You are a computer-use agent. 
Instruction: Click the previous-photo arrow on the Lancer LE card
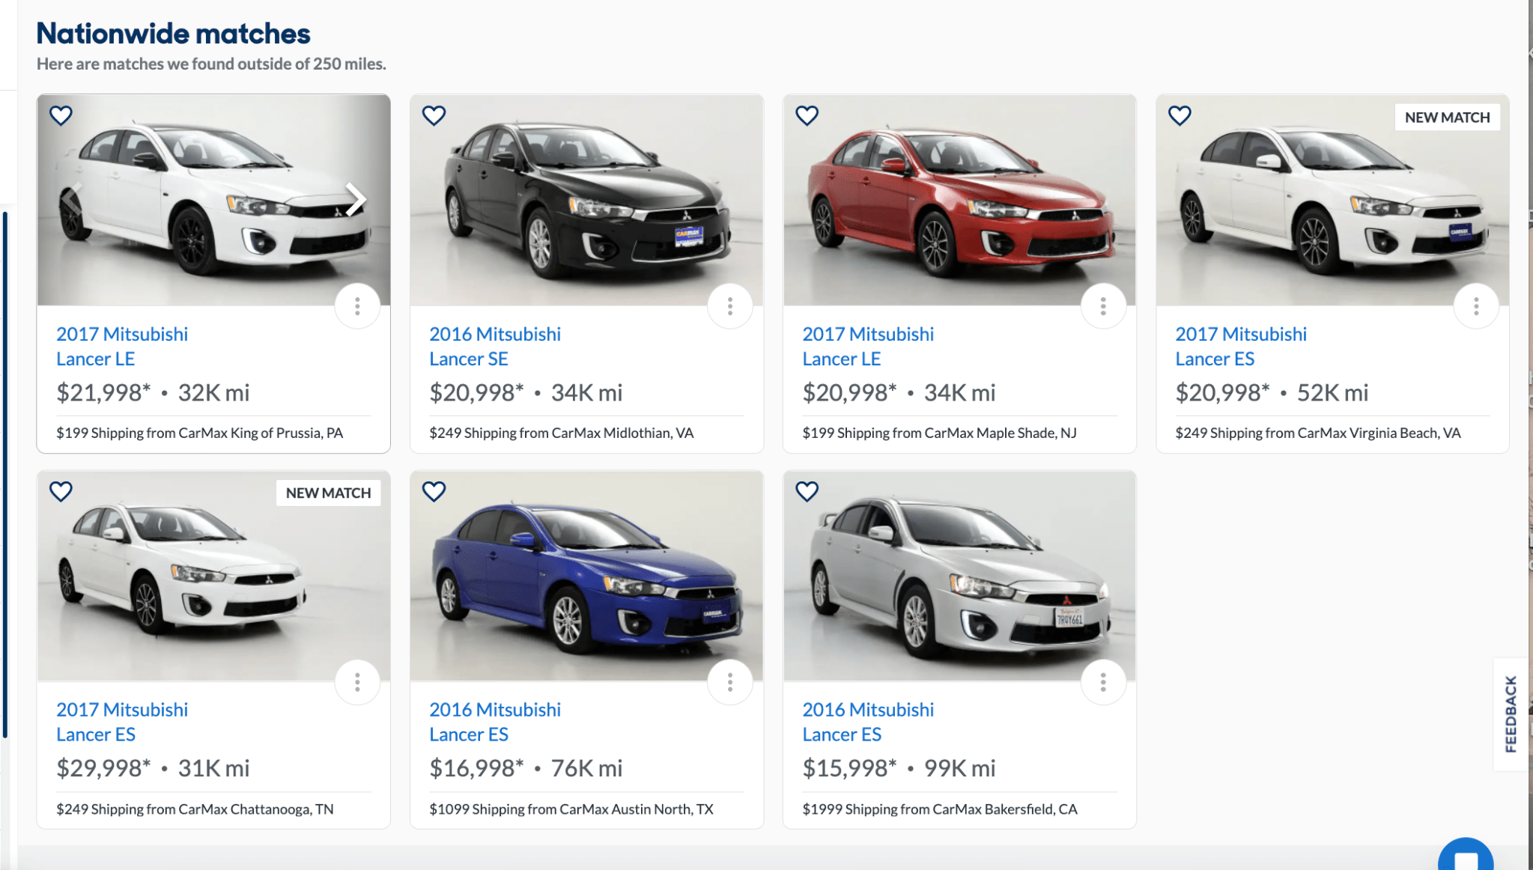(x=72, y=200)
